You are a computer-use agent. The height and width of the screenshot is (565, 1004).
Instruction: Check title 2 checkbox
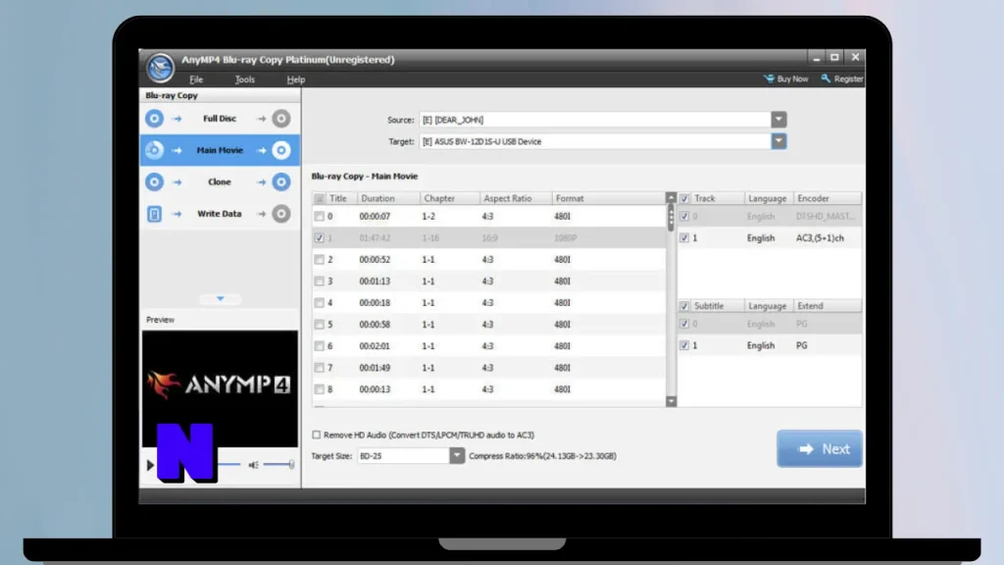(x=319, y=259)
